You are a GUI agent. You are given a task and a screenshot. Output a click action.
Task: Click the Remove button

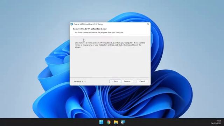[127, 81]
